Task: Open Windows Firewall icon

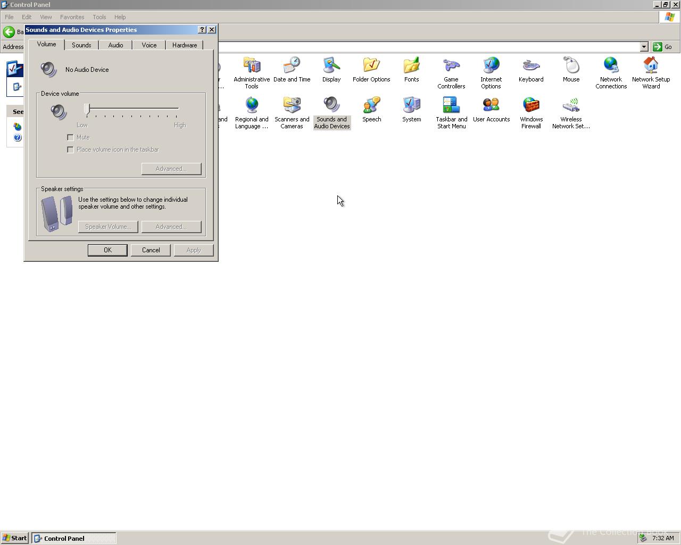Action: click(x=531, y=113)
